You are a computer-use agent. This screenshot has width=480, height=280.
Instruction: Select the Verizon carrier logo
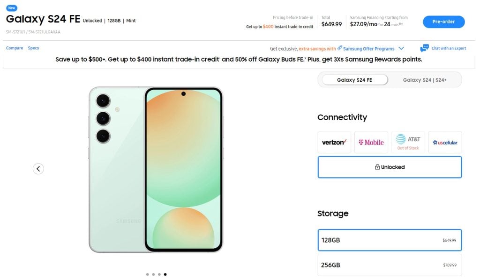[x=334, y=142]
